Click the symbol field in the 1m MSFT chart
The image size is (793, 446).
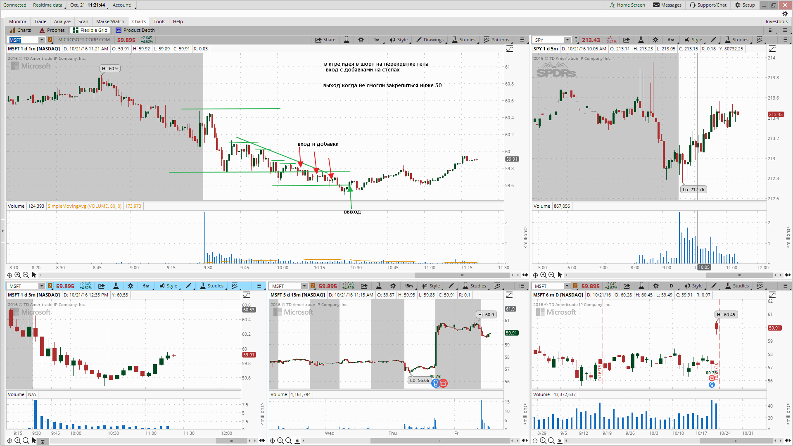point(23,40)
